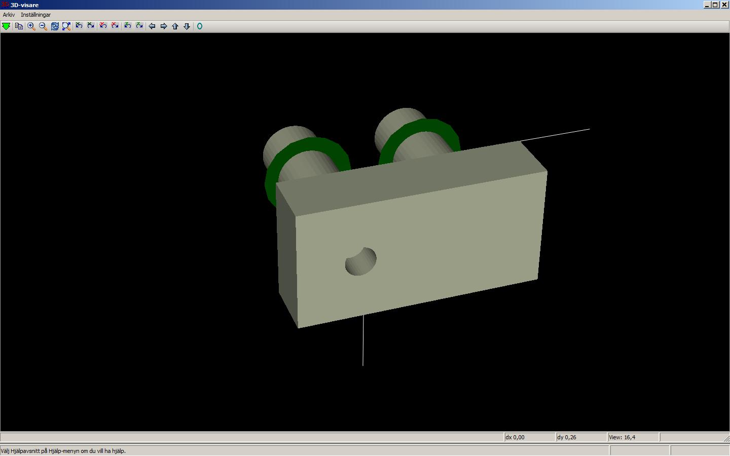Toggle orthographic projection mode
This screenshot has width=730, height=456.
pos(200,26)
